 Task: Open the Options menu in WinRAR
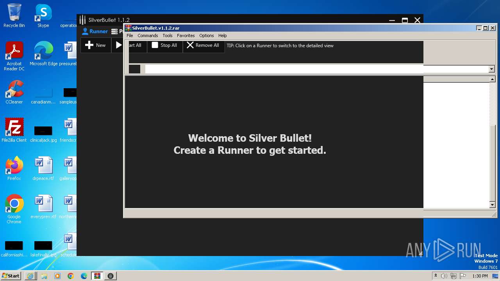click(x=207, y=36)
